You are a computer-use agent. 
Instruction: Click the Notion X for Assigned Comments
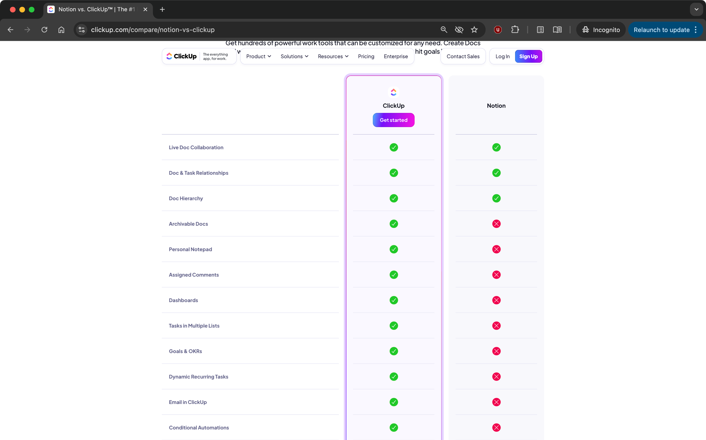pos(496,275)
